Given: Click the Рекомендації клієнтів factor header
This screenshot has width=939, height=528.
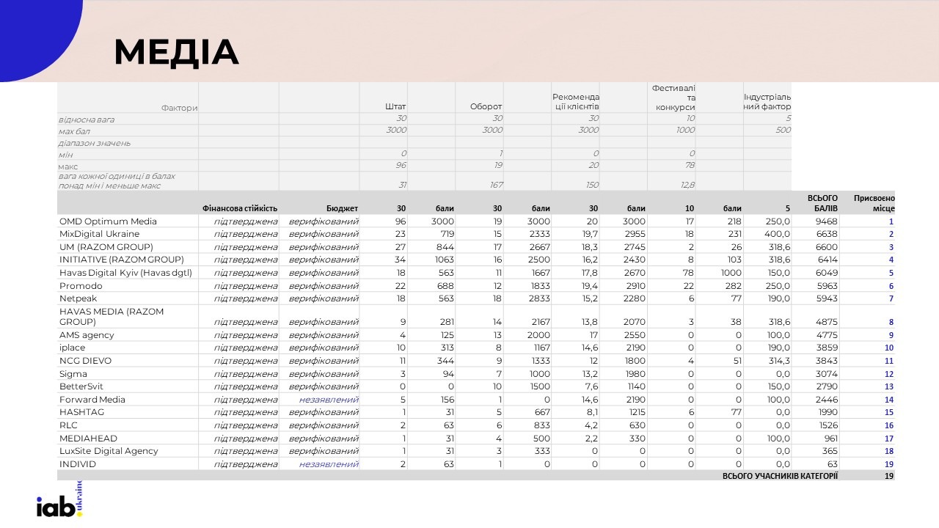Looking at the screenshot, I should point(576,102).
